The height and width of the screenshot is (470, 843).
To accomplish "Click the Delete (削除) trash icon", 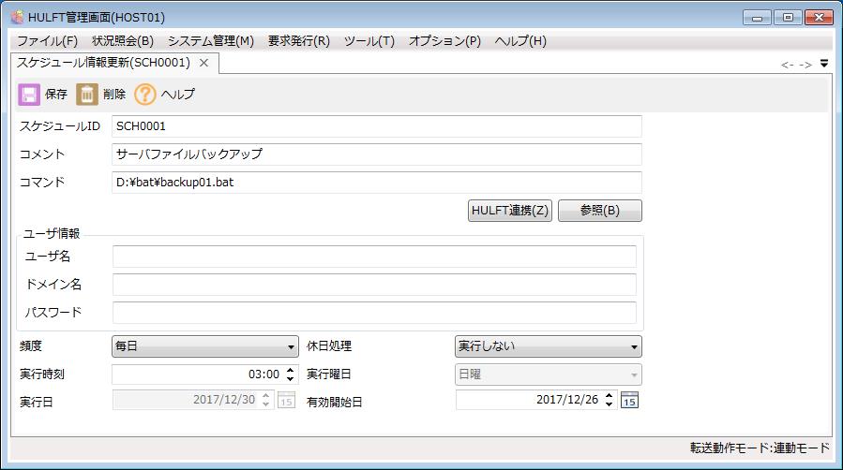I will click(87, 95).
